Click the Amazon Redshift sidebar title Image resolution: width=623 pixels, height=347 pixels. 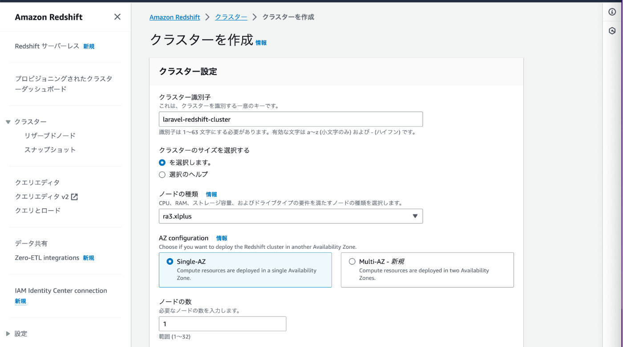(x=49, y=17)
